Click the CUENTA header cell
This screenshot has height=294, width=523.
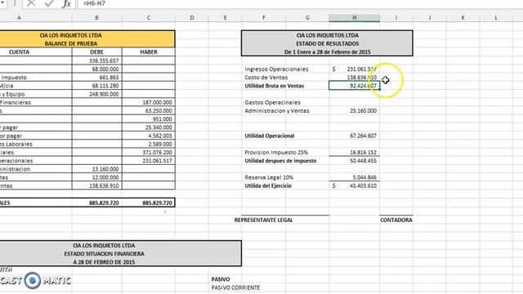pos(19,52)
